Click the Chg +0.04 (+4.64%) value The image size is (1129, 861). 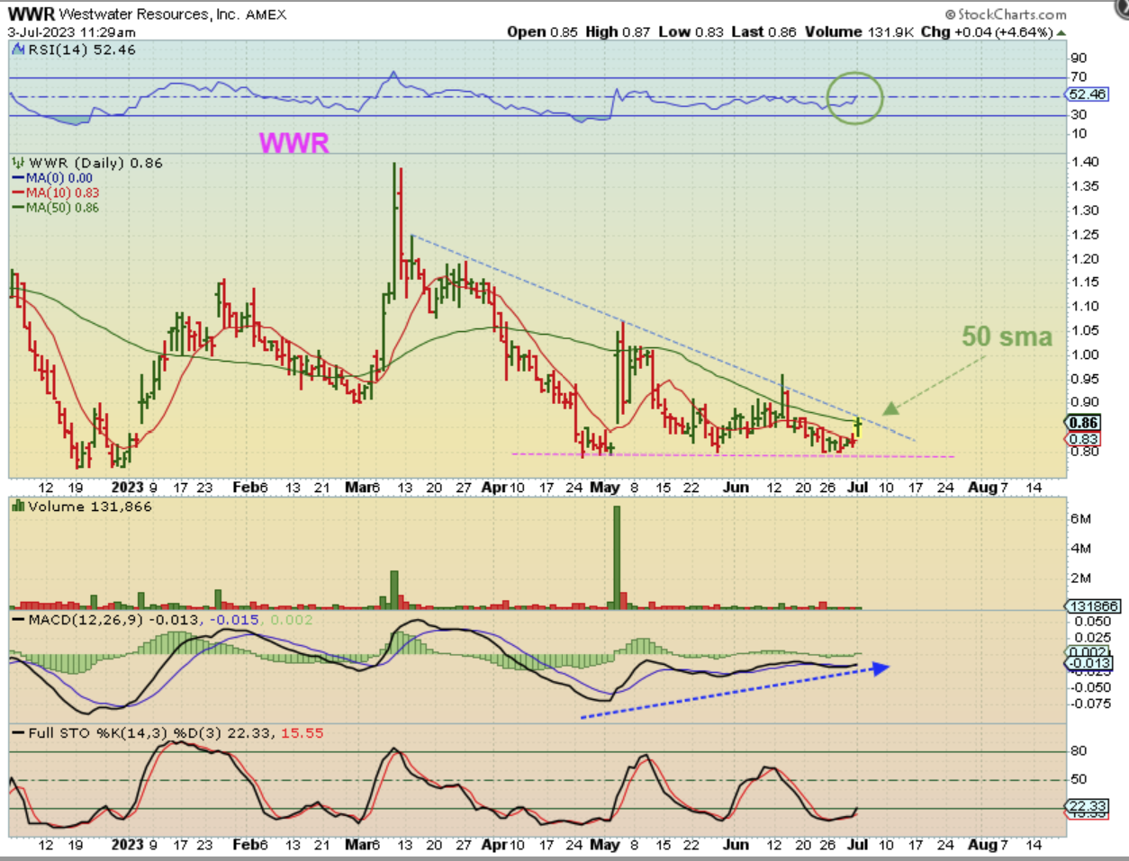[987, 32]
